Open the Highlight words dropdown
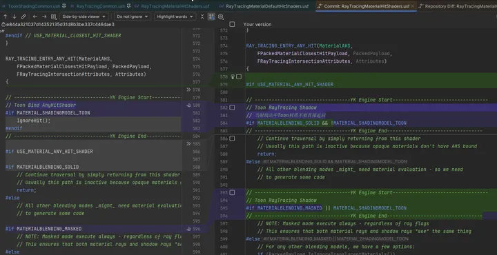 (x=175, y=17)
